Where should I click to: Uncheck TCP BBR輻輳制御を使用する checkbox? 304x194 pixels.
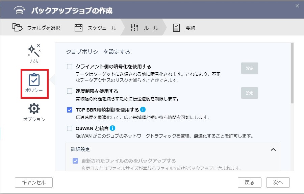[x=70, y=110]
